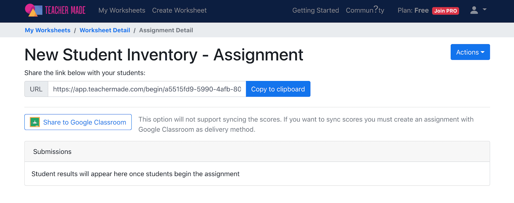Viewport: 514px width, 203px height.
Task: Click Copy to clipboard
Action: tap(278, 89)
